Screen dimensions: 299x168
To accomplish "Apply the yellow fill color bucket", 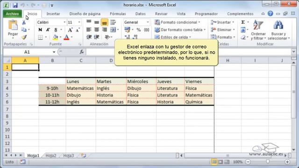I will [55, 37].
